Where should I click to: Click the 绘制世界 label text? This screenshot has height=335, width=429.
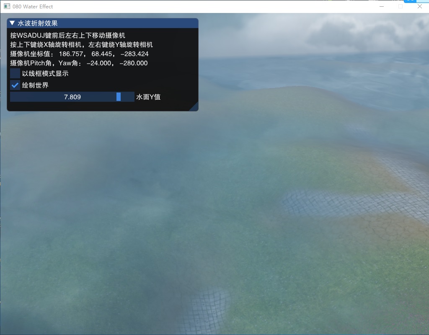pyautogui.click(x=35, y=85)
